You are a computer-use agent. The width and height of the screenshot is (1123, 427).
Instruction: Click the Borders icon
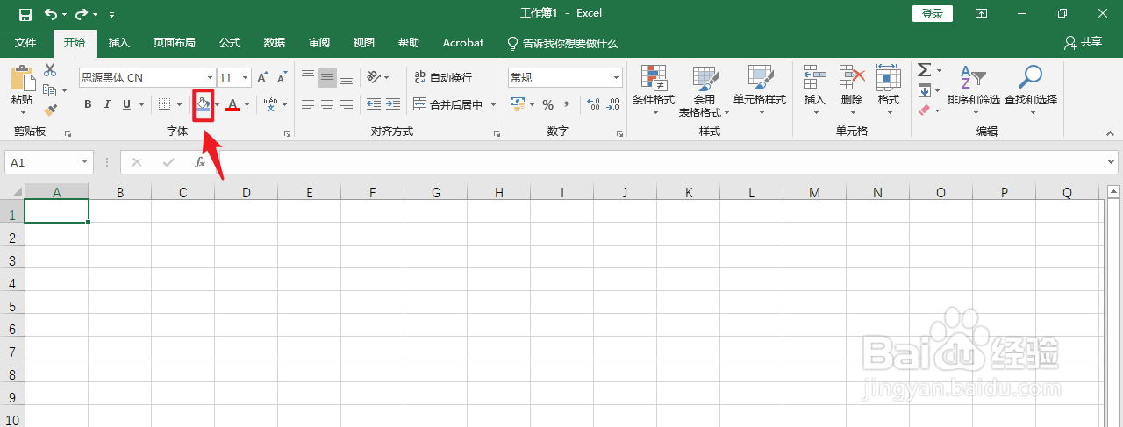click(x=164, y=104)
